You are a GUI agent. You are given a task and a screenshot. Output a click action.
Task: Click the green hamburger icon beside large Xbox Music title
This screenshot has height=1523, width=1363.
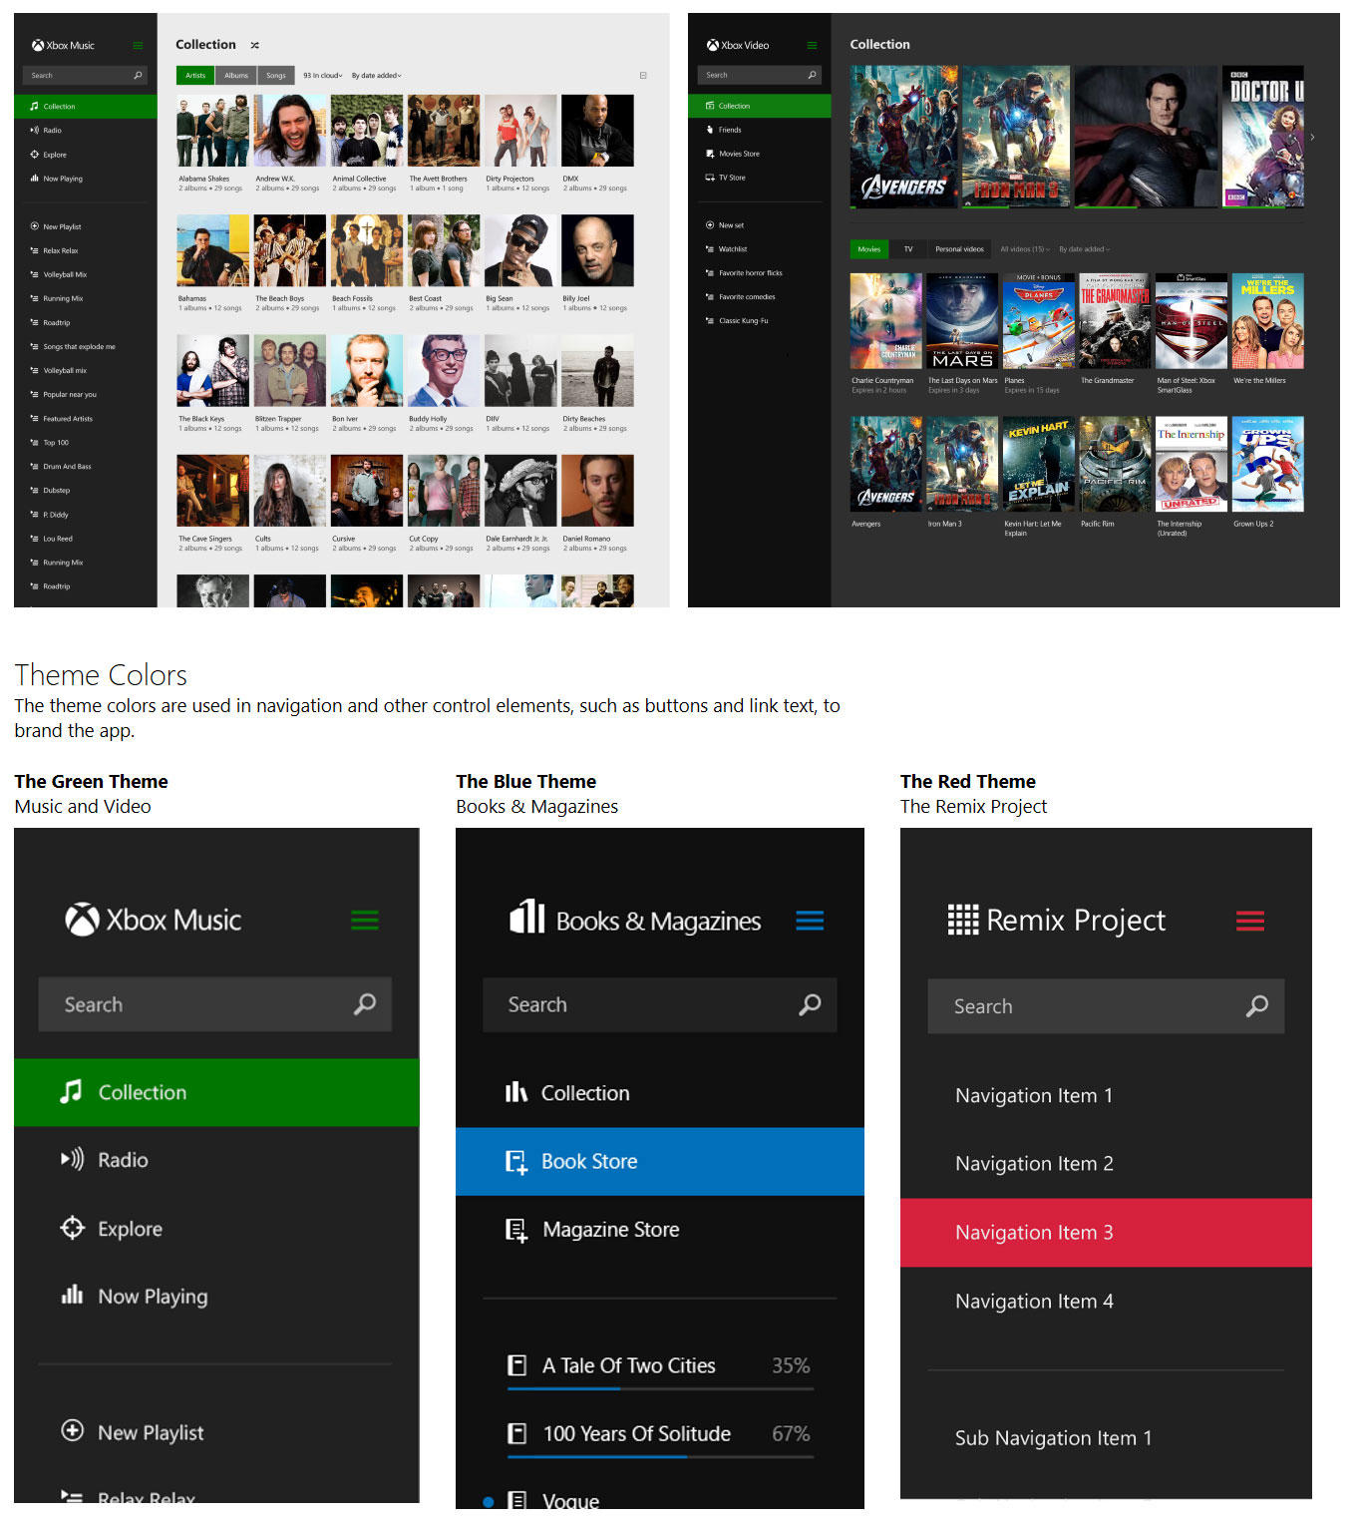[365, 920]
